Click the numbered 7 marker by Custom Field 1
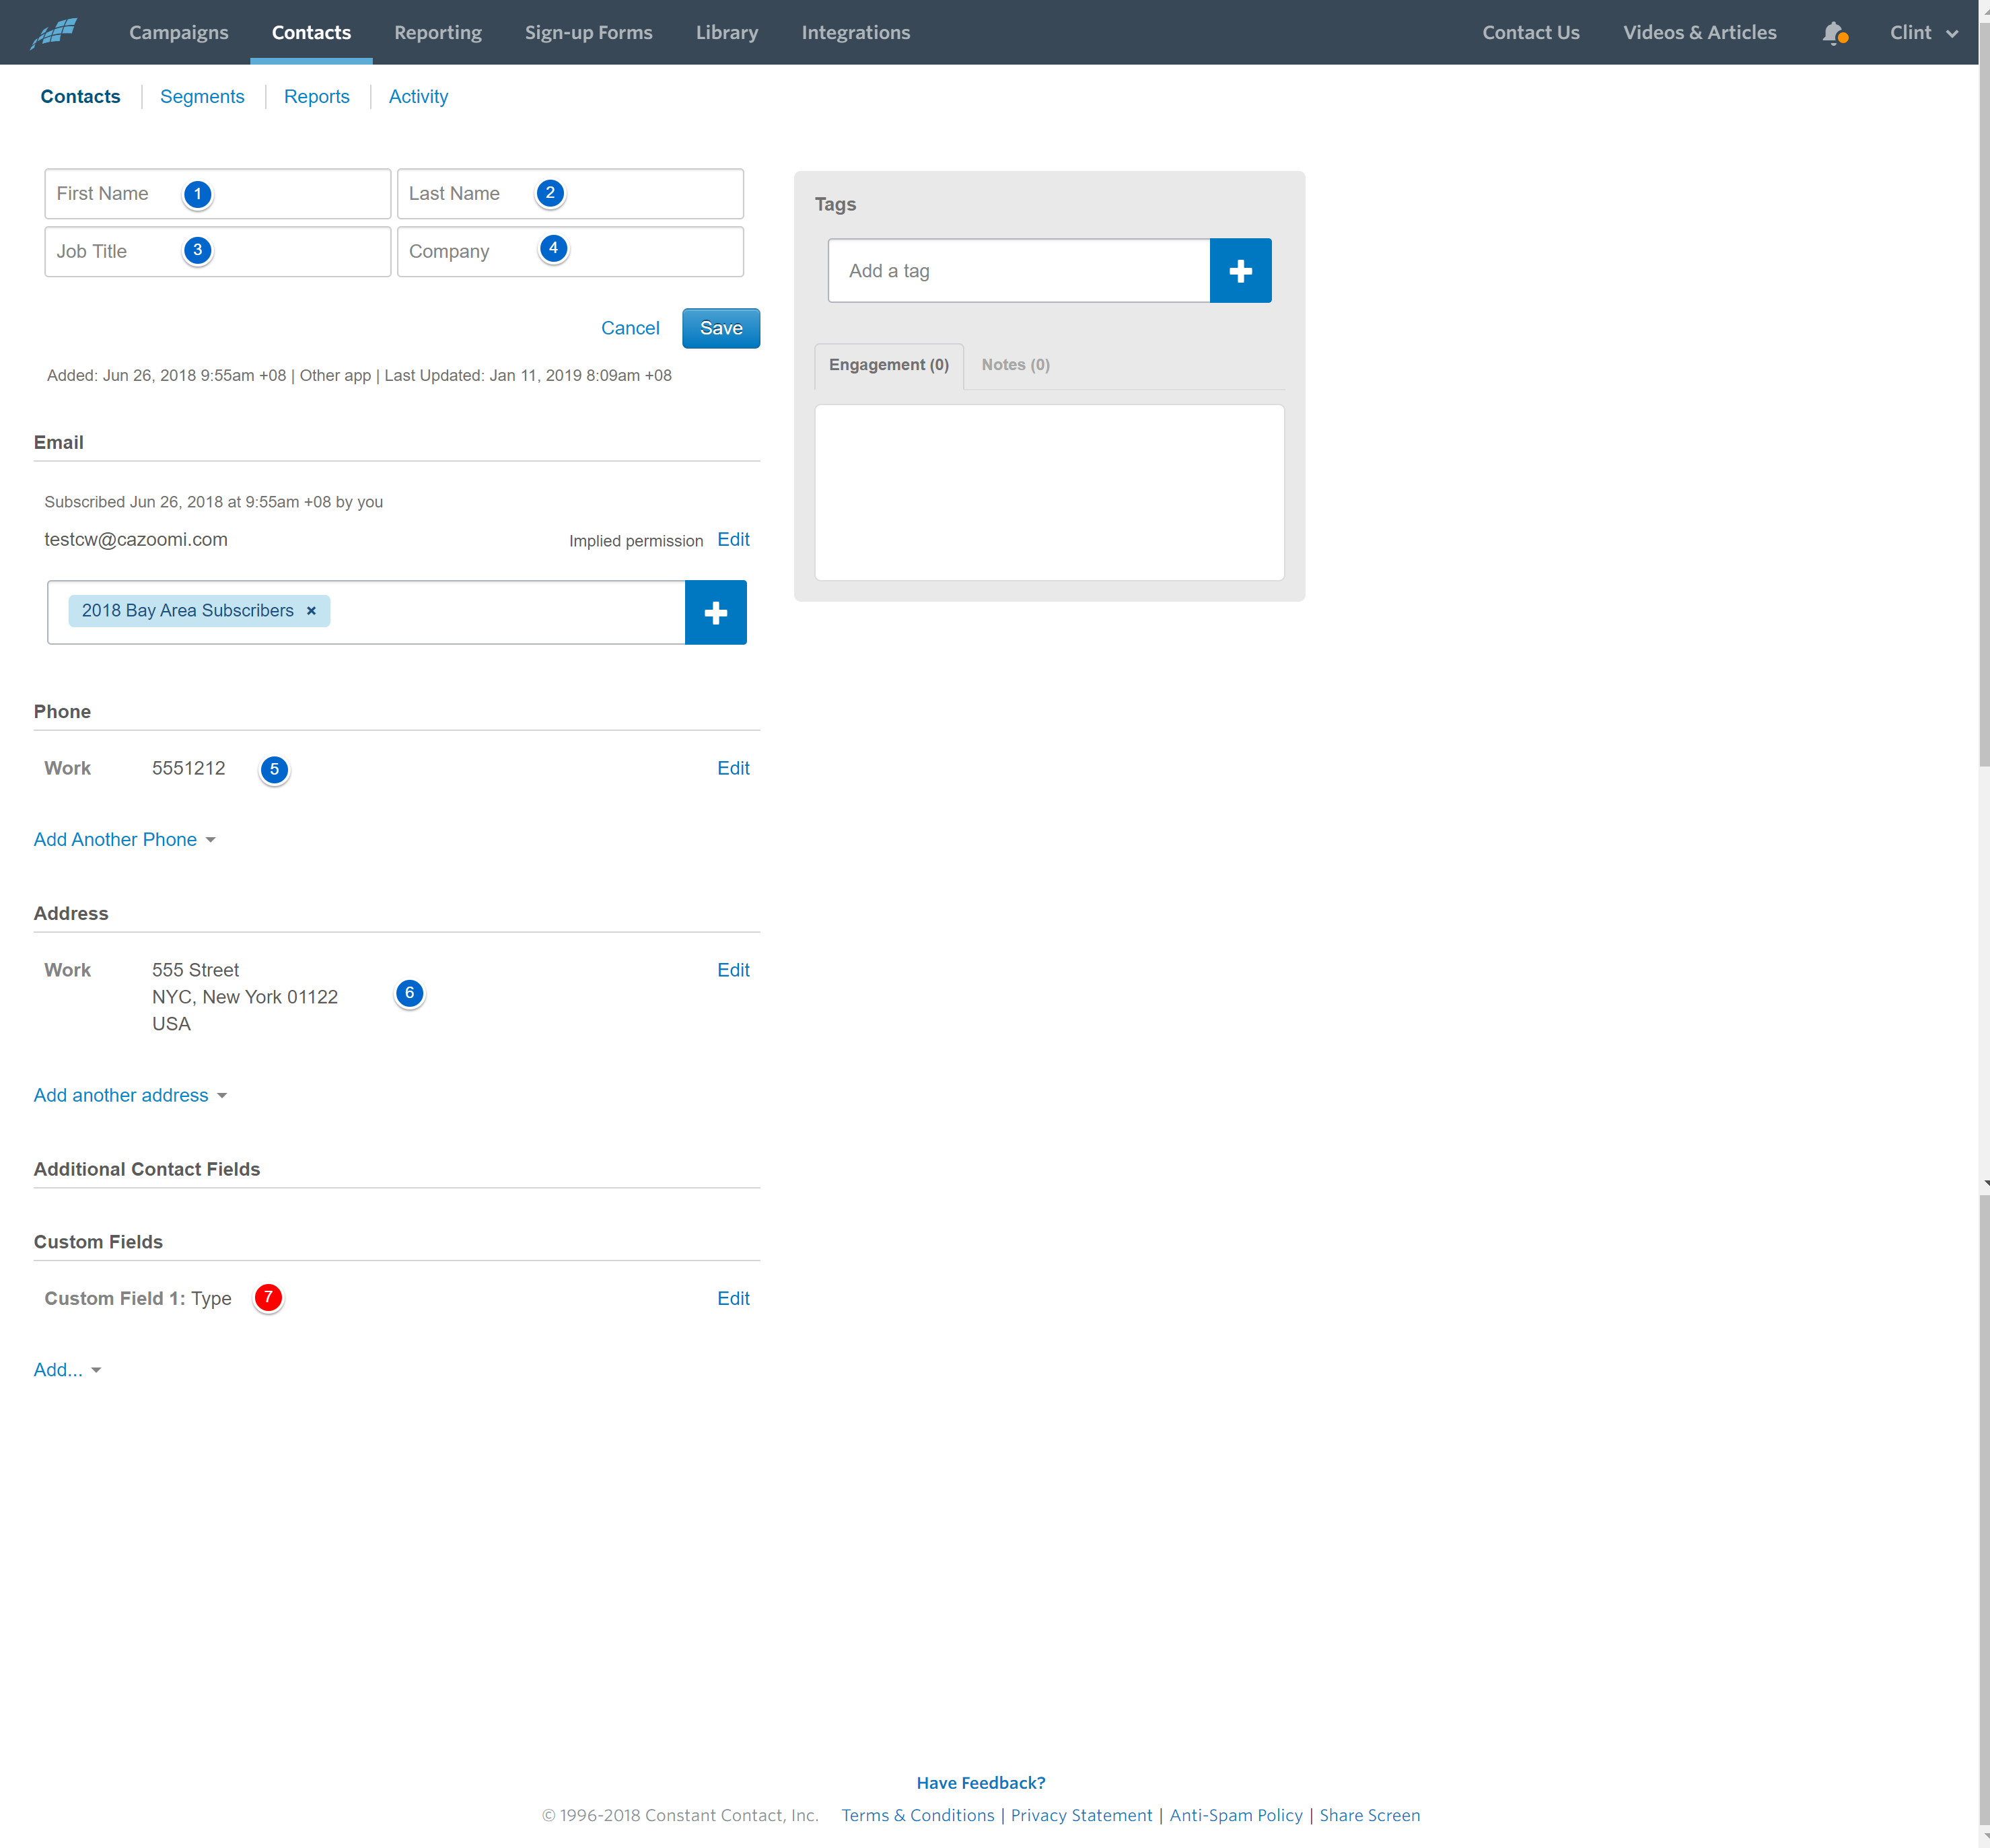The width and height of the screenshot is (1990, 1848). point(268,1297)
